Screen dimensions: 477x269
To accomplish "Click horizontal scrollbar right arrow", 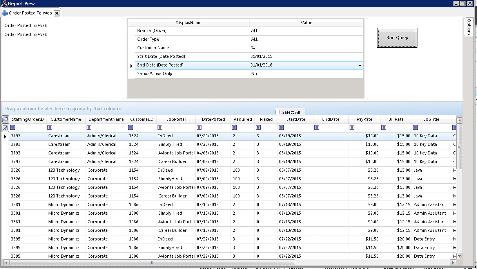I will pyautogui.click(x=453, y=262).
